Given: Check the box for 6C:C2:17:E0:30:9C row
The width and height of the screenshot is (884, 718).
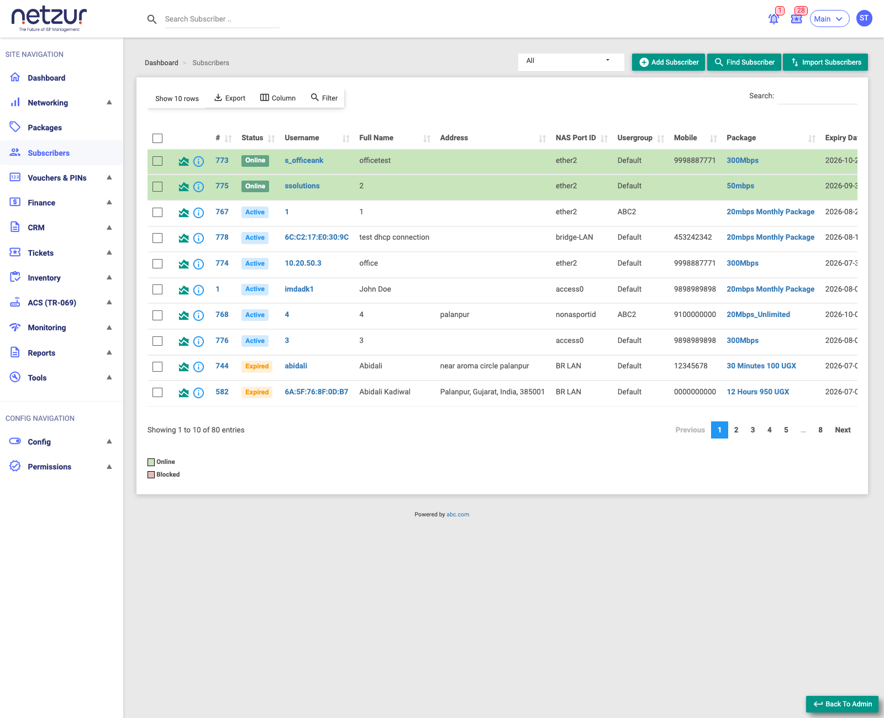Looking at the screenshot, I should (157, 237).
